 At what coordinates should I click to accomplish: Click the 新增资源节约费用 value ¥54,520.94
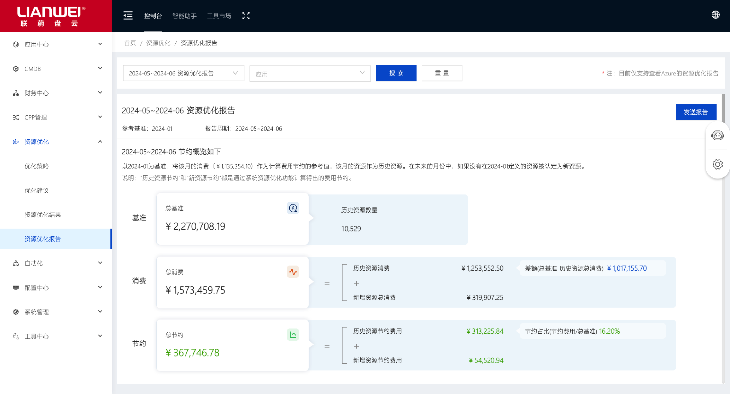486,361
